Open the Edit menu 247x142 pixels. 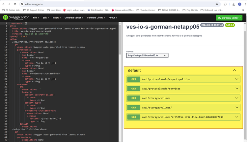pos(46,18)
